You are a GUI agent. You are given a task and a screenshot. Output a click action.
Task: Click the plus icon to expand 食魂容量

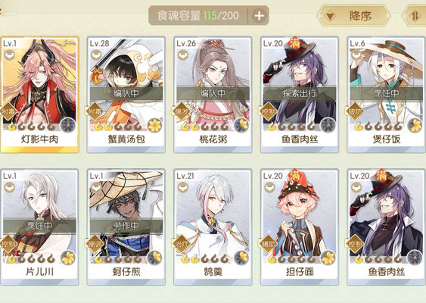[259, 16]
